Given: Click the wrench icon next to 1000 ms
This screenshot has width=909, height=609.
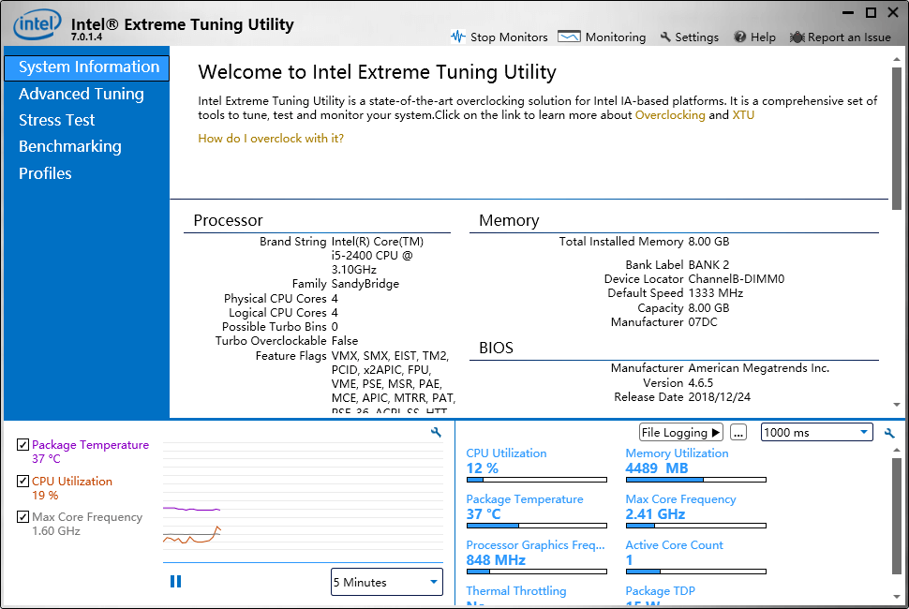Looking at the screenshot, I should [888, 433].
